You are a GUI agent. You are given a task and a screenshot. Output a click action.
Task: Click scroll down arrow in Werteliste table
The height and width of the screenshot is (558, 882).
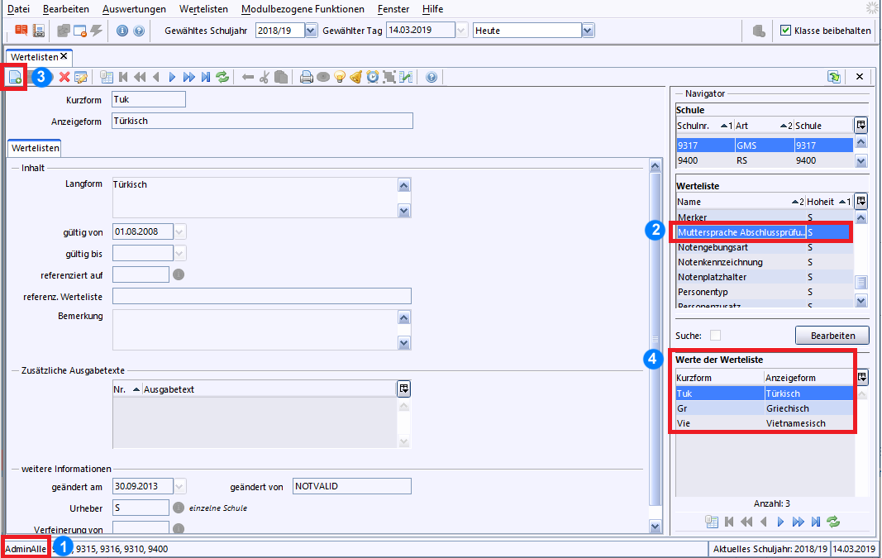861,301
